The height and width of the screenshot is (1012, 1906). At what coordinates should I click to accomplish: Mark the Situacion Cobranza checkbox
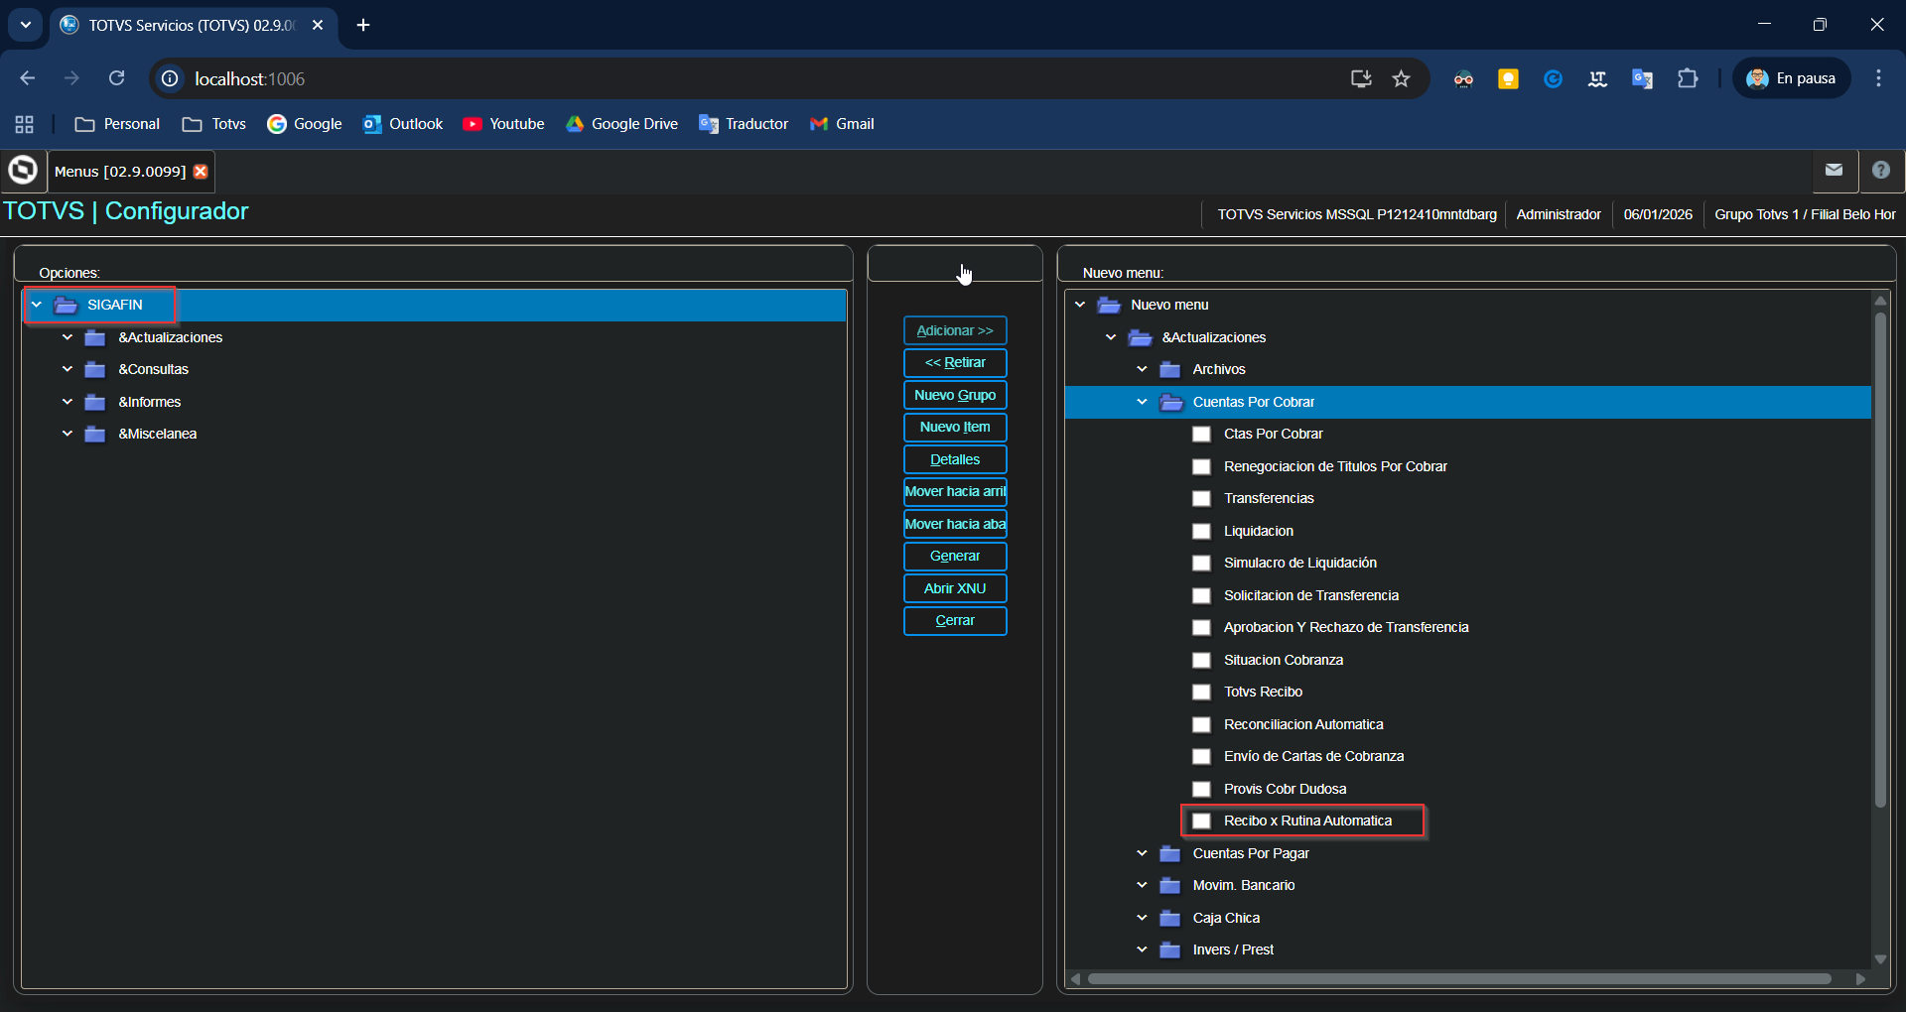[1201, 660]
